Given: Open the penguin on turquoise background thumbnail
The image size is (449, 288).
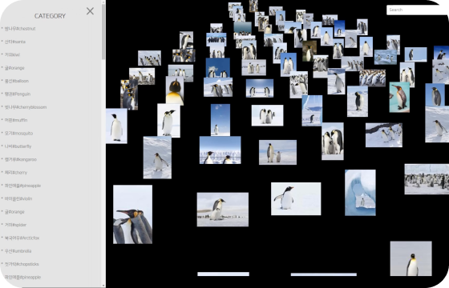Looking at the screenshot, I should click(399, 97).
